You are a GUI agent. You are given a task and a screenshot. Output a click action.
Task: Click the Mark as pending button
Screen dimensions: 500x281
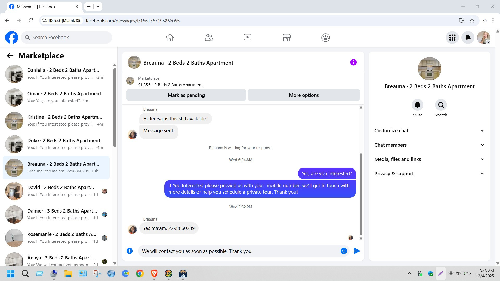click(186, 95)
